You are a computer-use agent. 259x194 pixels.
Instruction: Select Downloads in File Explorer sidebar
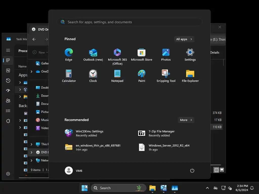42,95
